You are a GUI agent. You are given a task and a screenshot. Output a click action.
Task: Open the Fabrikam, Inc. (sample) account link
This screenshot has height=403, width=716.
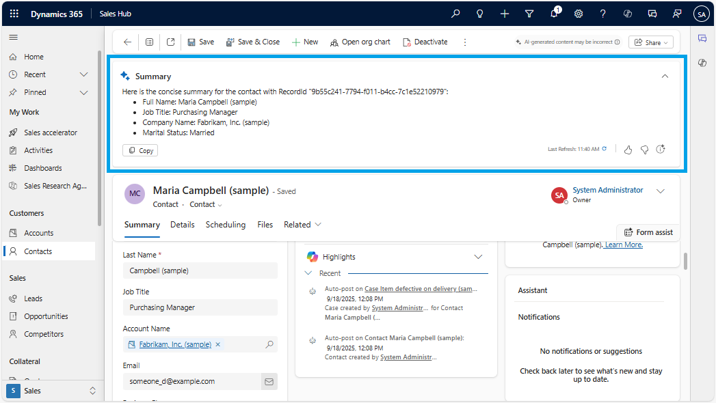coord(175,344)
